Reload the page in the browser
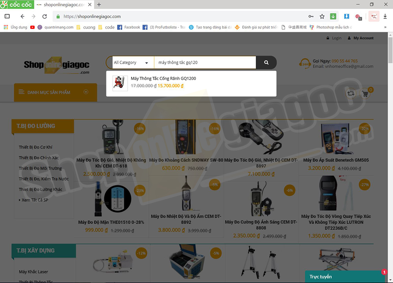This screenshot has height=283, width=393. coord(44,17)
